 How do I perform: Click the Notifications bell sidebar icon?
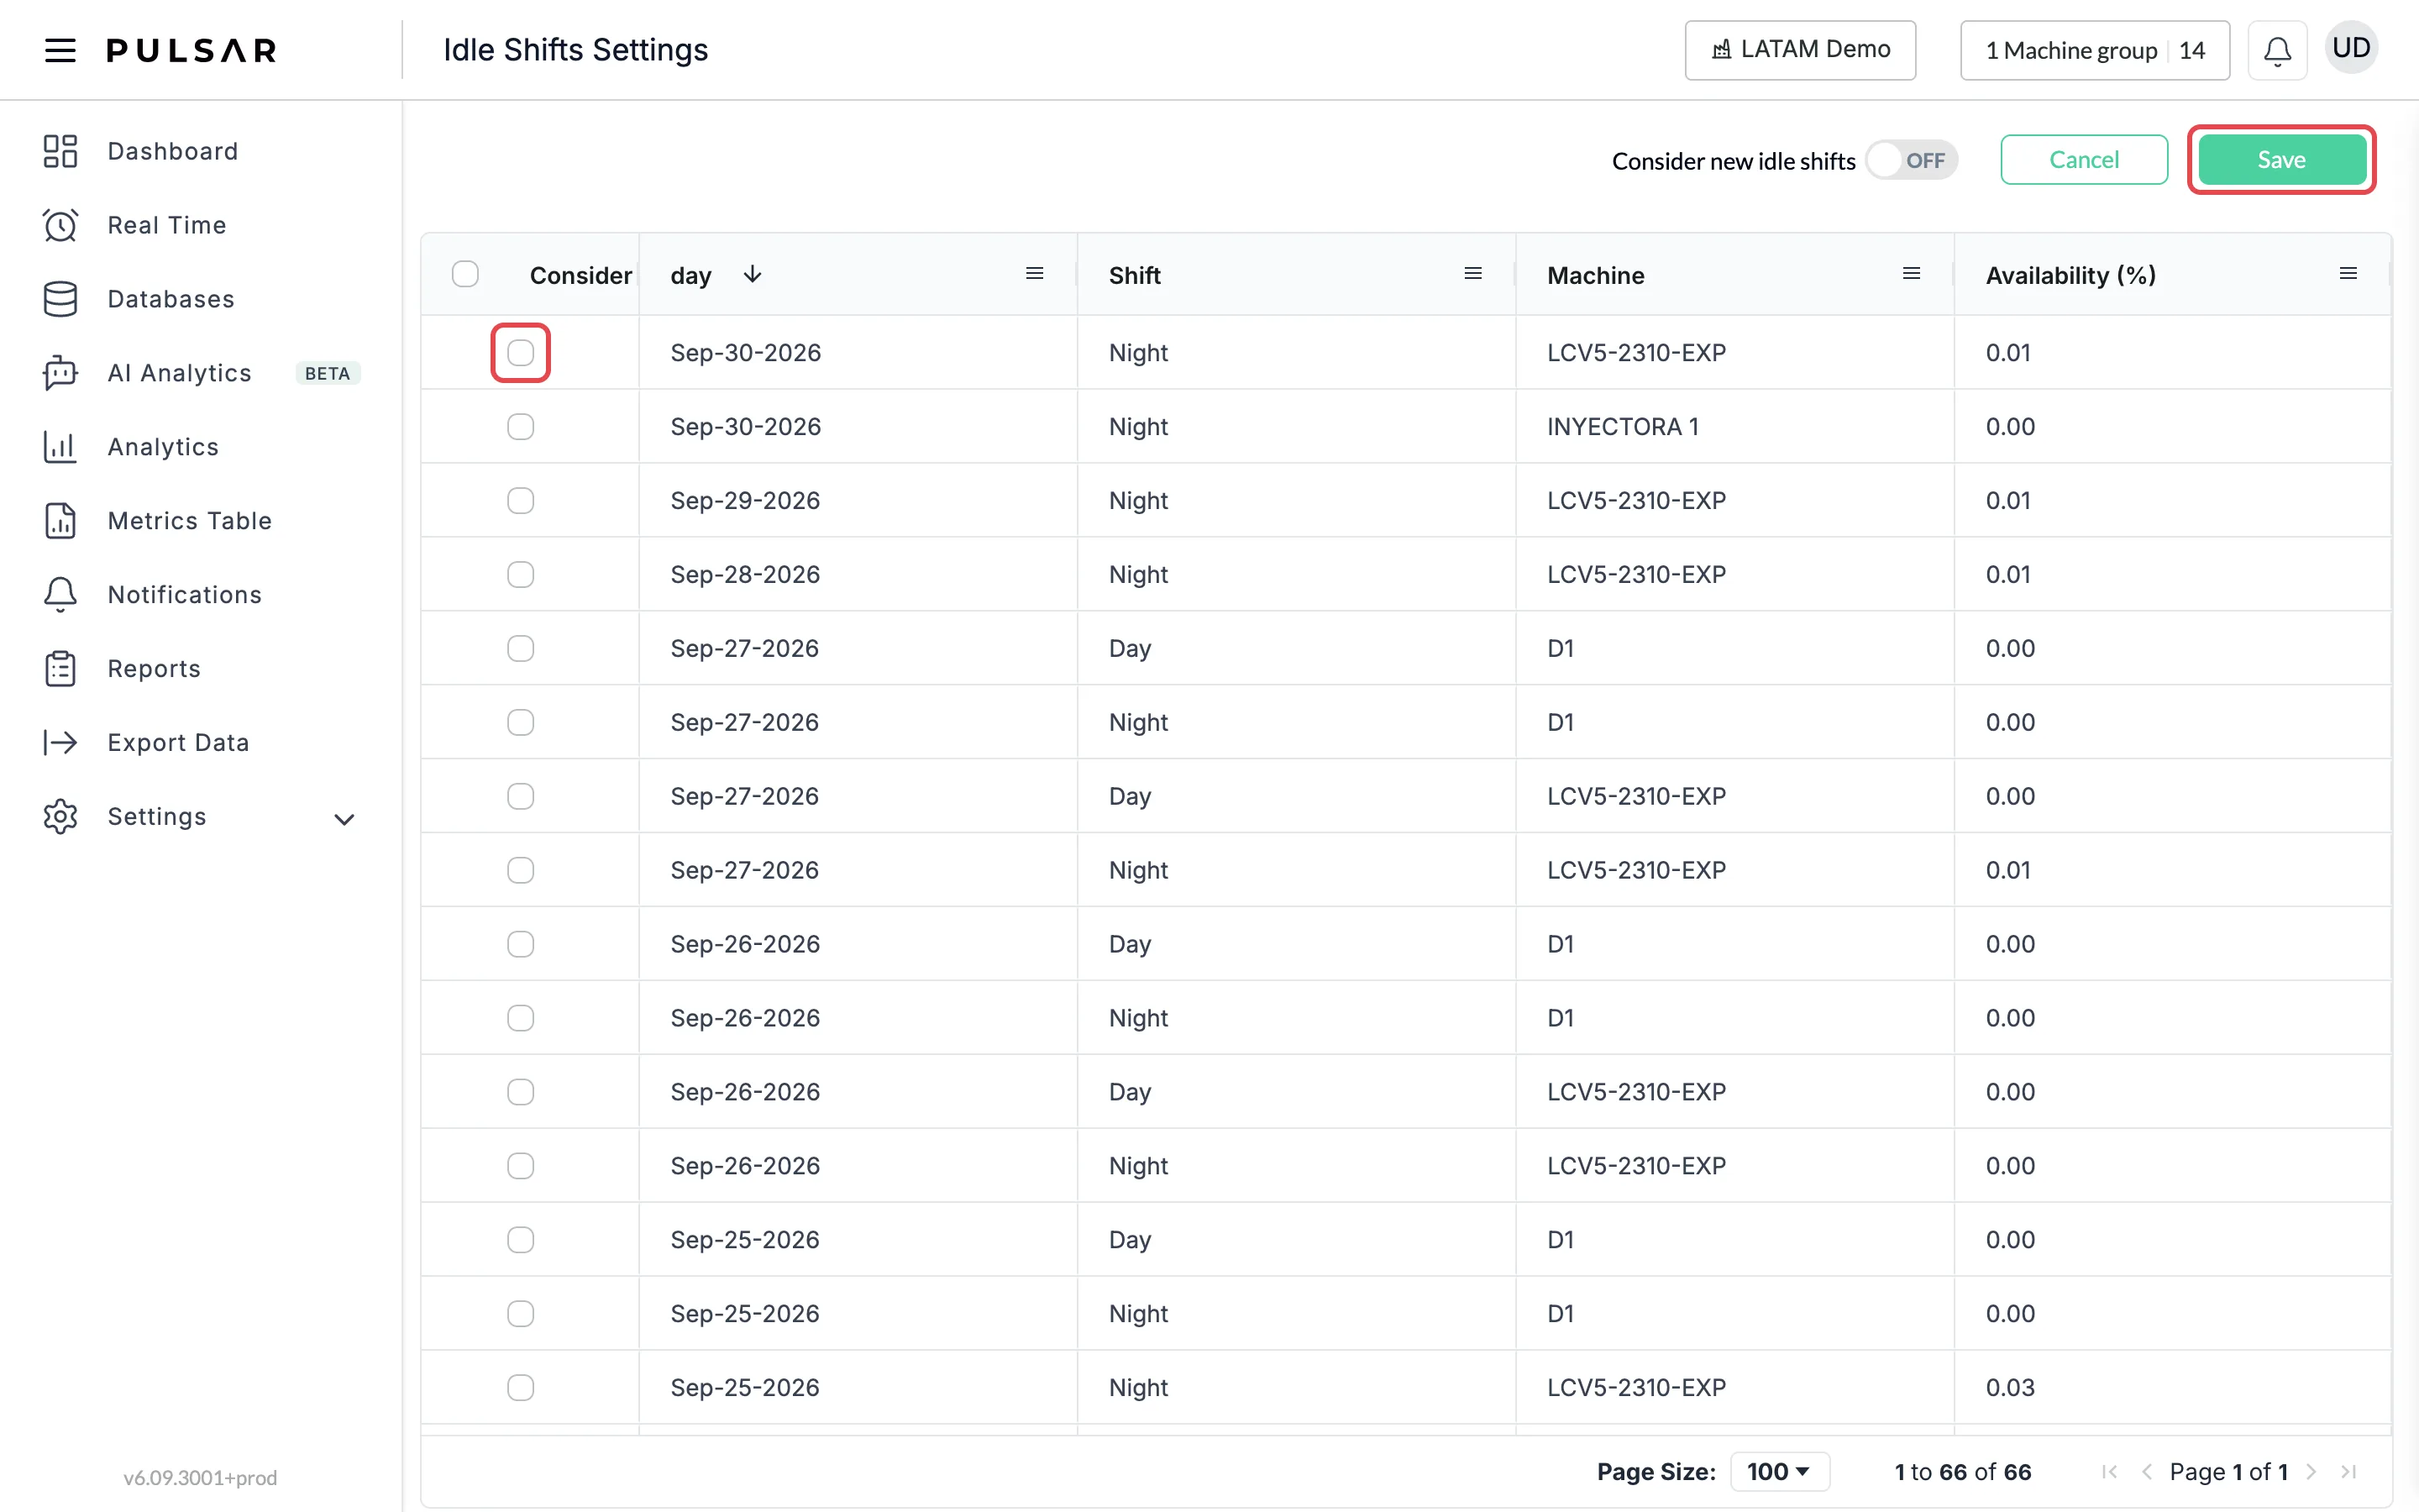point(60,595)
